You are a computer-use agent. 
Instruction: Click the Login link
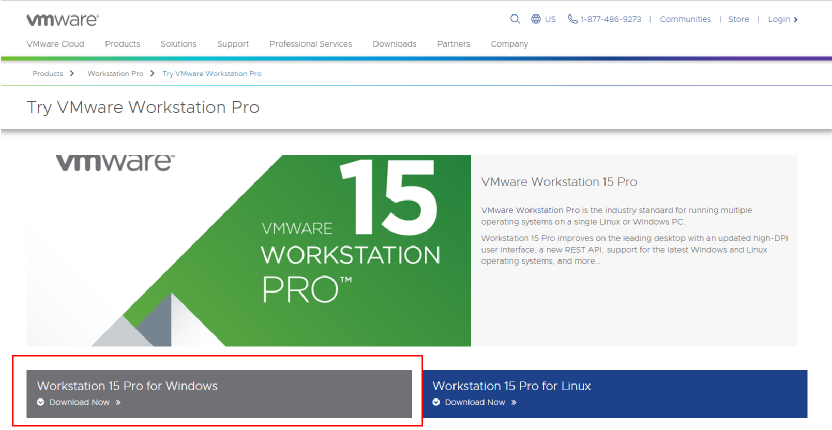[779, 19]
